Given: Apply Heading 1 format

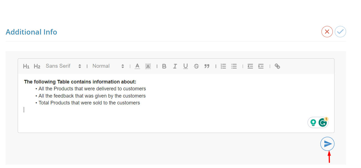Looking at the screenshot, I should [x=26, y=66].
